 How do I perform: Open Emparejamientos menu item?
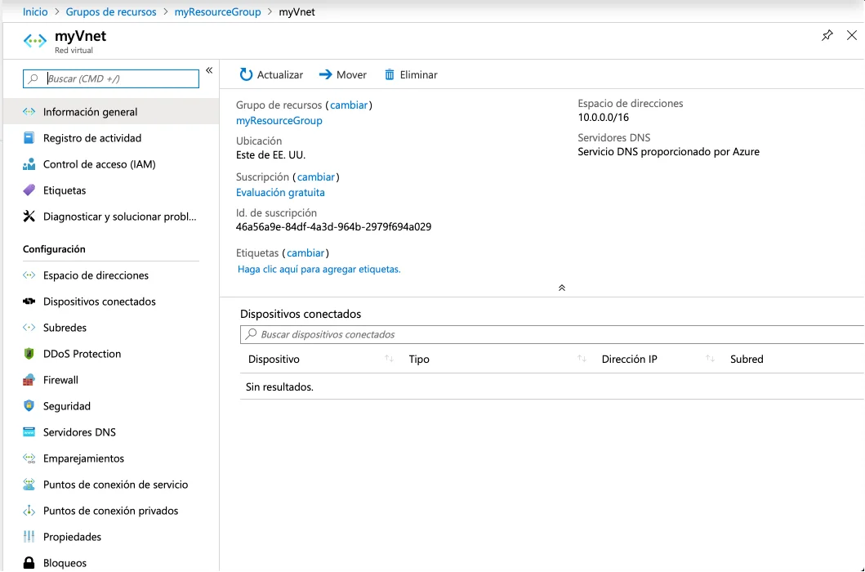coord(111,458)
